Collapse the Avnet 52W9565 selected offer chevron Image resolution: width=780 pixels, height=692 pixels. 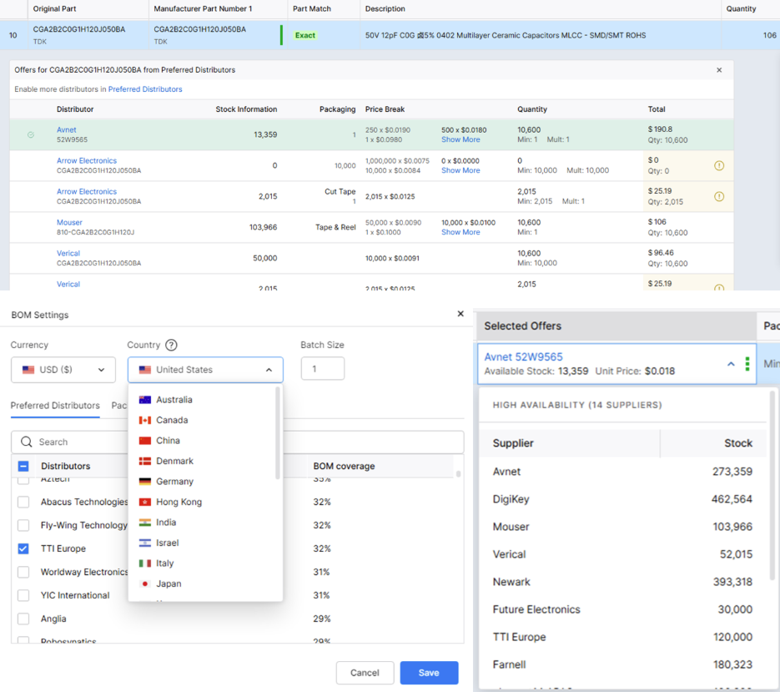coord(731,364)
